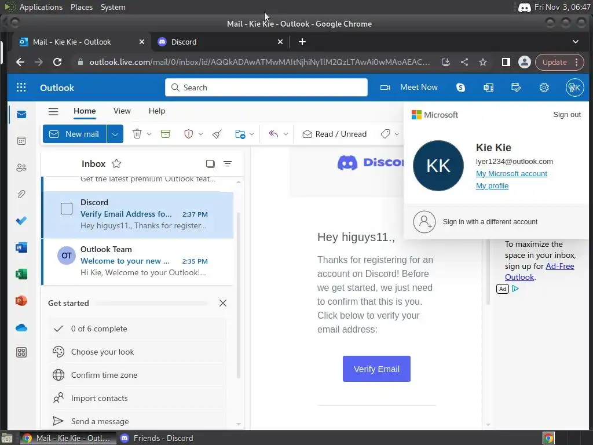Open the header icon left of My Day
The width and height of the screenshot is (593, 445).
coord(488,87)
